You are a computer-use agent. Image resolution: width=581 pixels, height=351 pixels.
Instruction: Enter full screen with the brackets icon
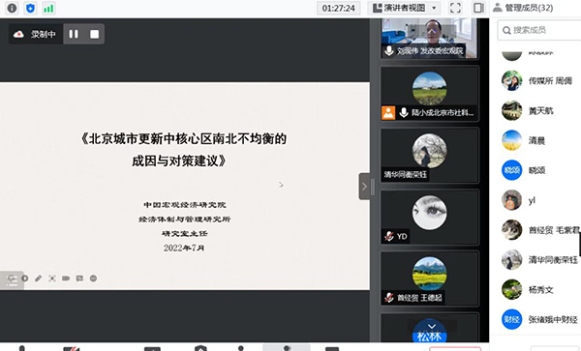coord(455,8)
